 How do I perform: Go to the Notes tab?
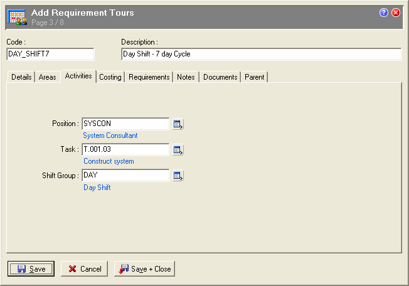pos(186,77)
